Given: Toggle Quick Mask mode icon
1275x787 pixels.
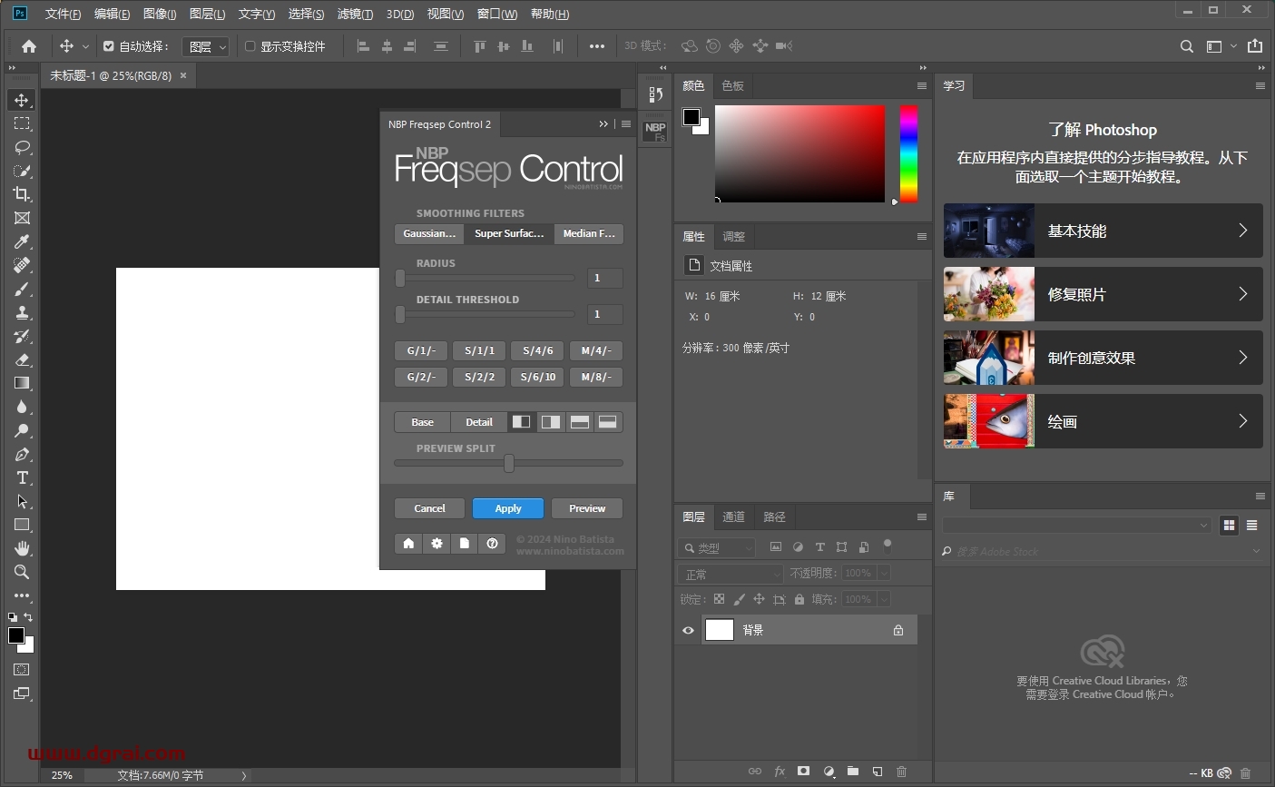Looking at the screenshot, I should point(22,670).
